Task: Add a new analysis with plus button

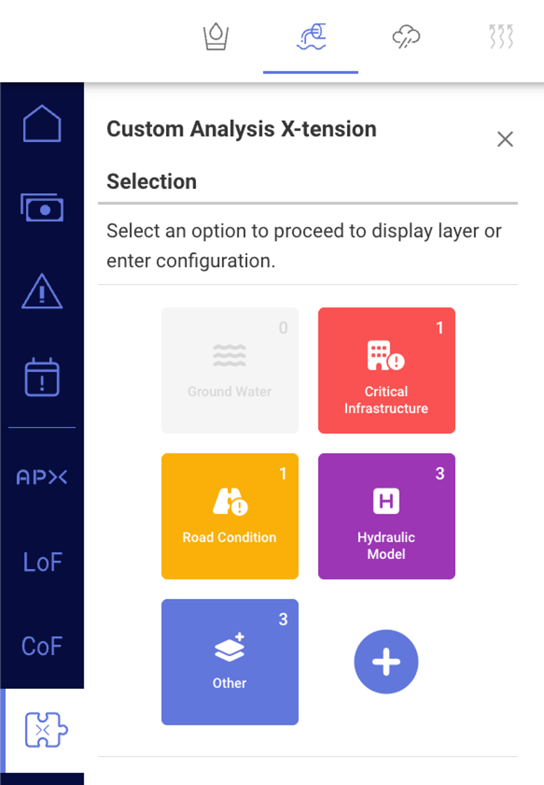Action: click(x=386, y=662)
